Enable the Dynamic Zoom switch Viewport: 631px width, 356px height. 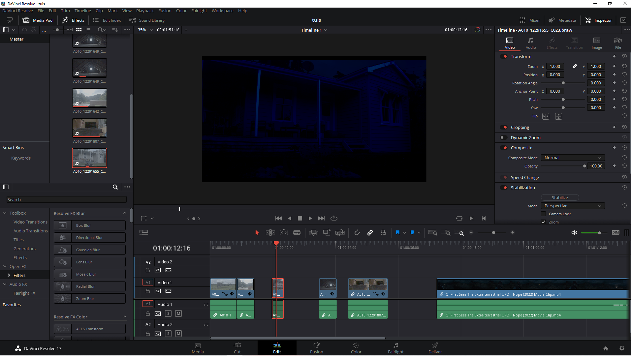[x=504, y=137]
